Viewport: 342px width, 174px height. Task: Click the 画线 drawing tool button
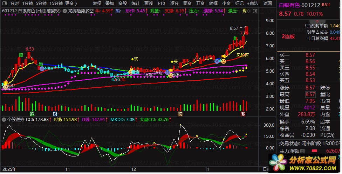pos(149,3)
